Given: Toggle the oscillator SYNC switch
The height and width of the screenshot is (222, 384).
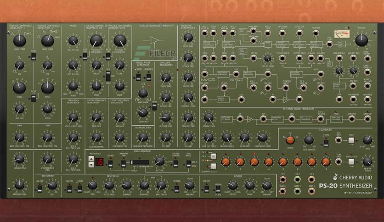Looking at the screenshot, I should coord(34,57).
